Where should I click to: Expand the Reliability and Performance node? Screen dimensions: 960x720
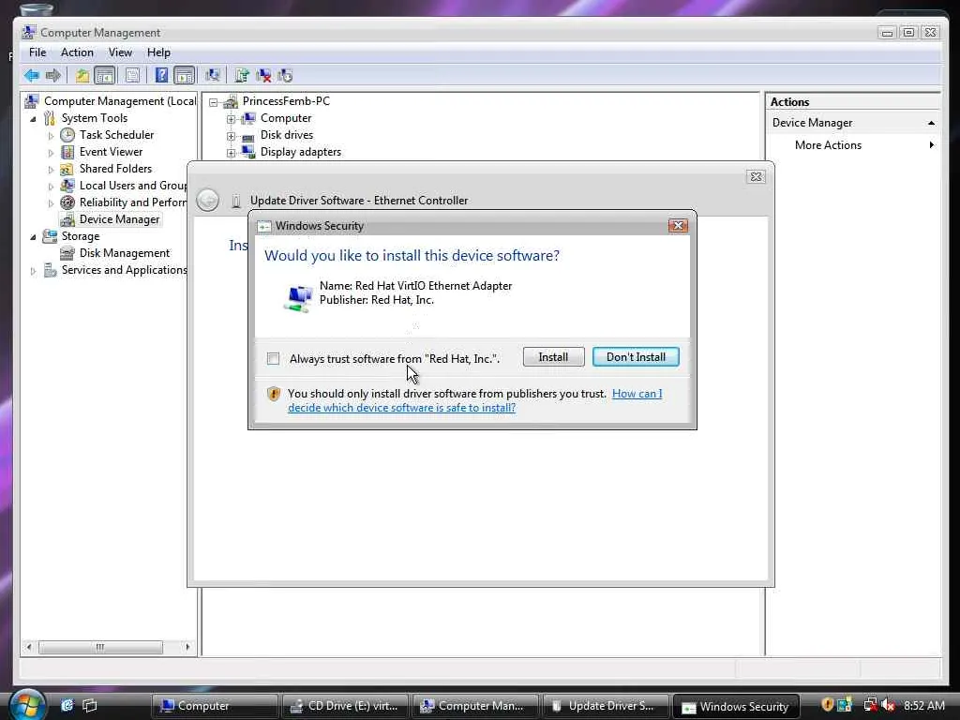click(x=51, y=203)
